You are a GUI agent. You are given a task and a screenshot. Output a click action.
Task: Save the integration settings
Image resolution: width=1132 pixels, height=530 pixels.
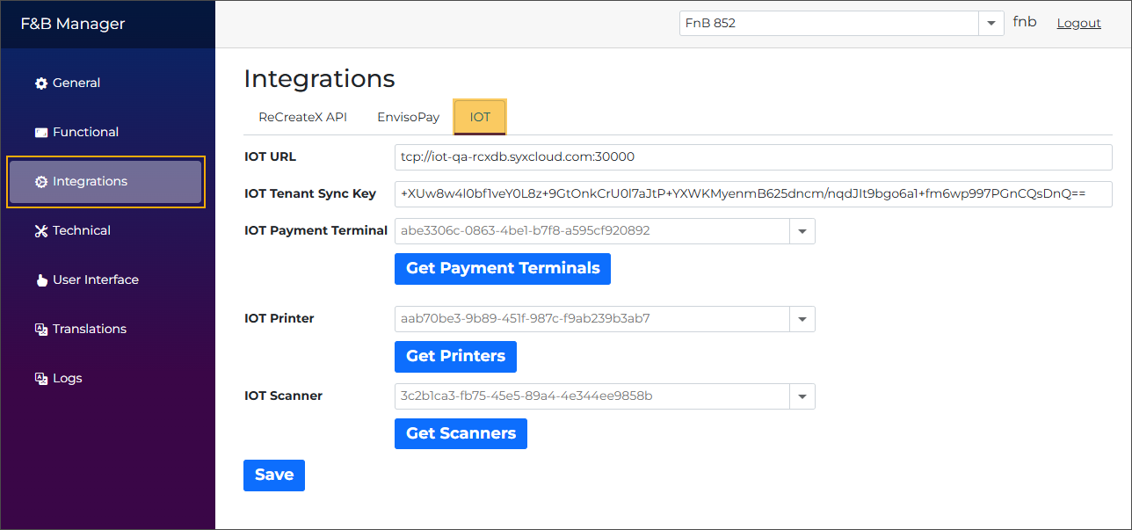273,475
